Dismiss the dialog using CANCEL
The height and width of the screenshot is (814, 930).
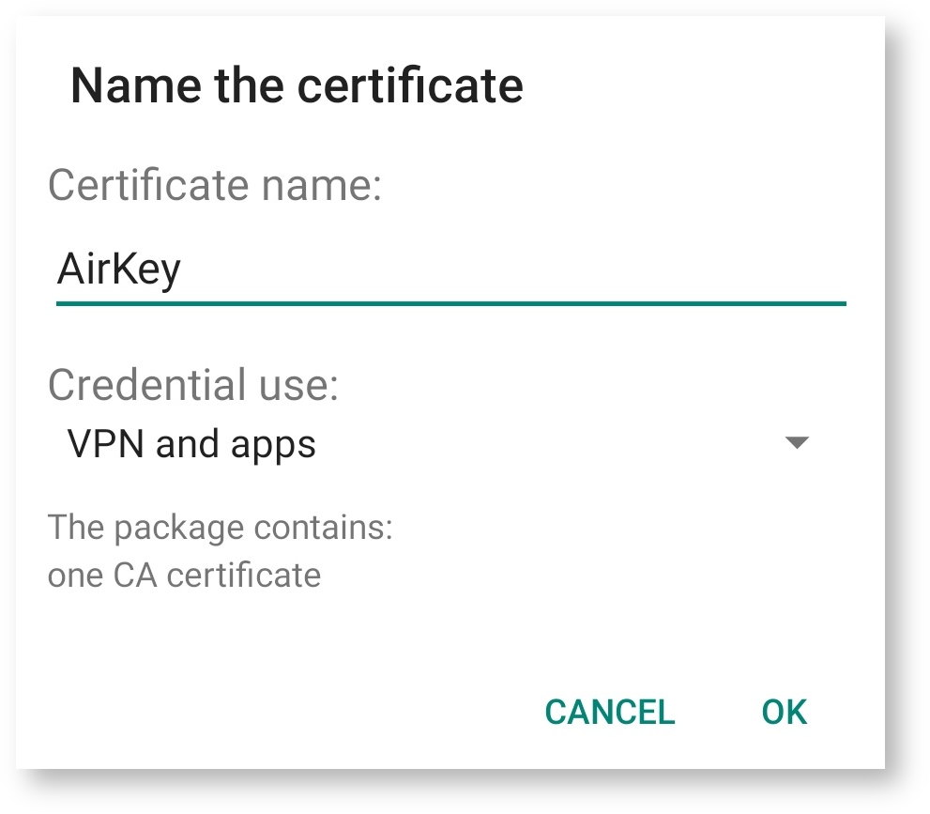610,712
